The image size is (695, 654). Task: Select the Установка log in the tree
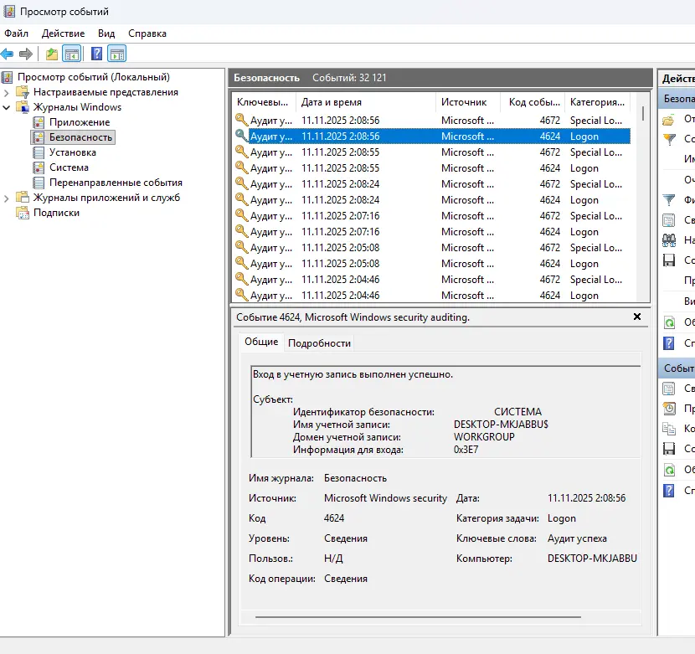(72, 152)
